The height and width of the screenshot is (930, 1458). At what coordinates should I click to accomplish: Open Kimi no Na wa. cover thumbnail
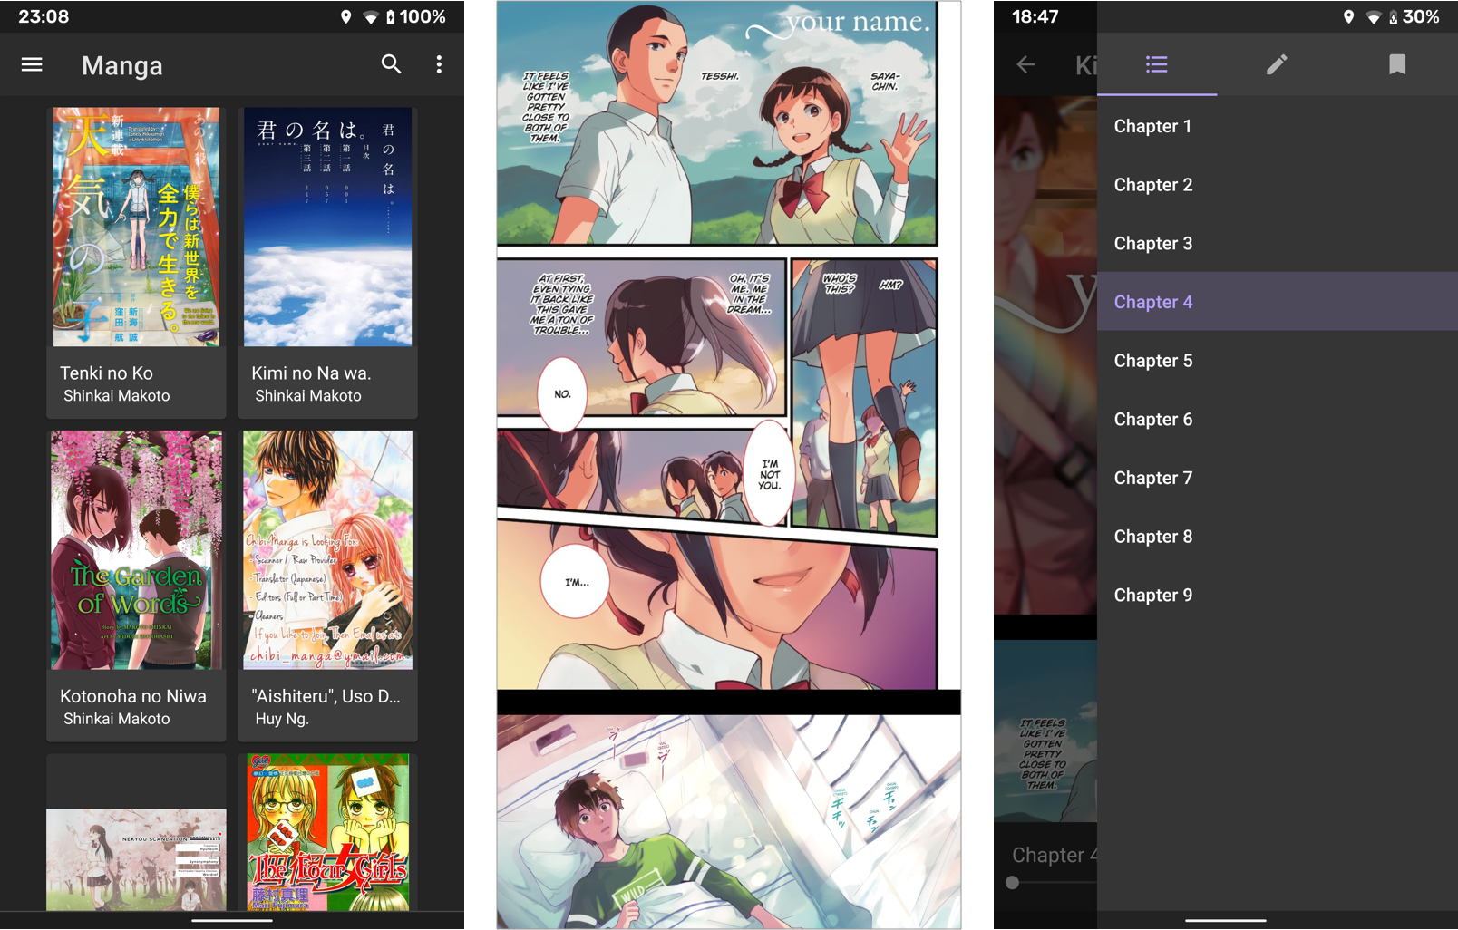(327, 227)
